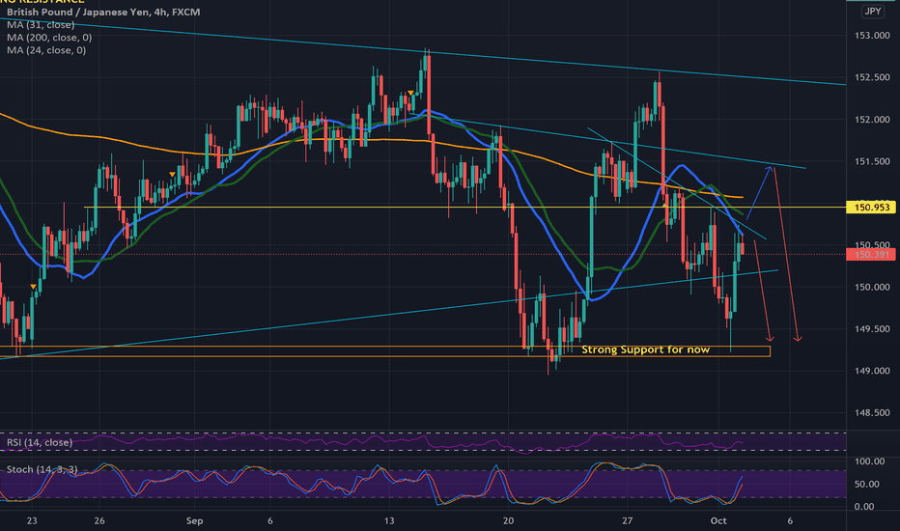Click the 100.00 Stoch scale value
The image size is (900, 531).
click(869, 461)
